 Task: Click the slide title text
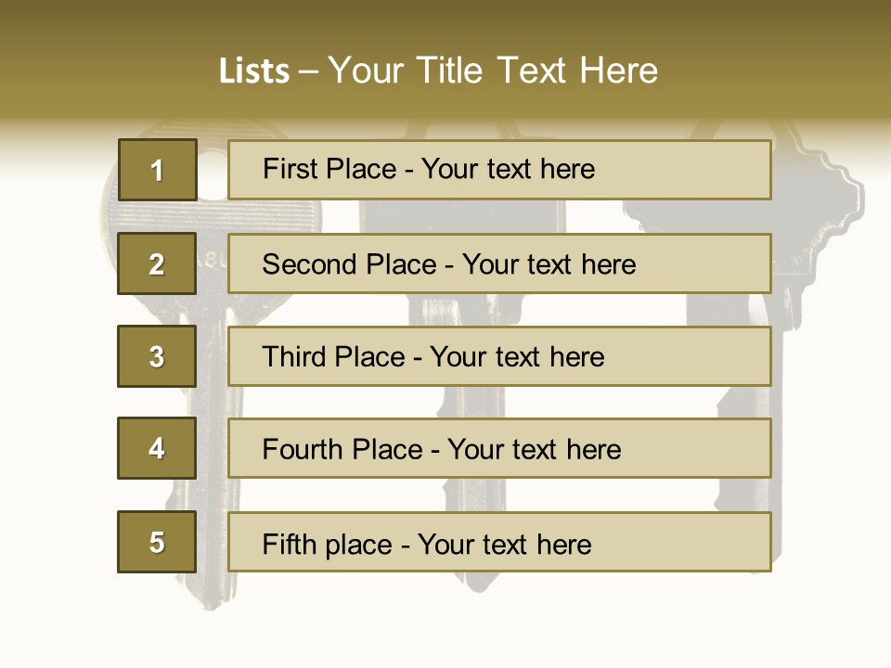pos(438,71)
